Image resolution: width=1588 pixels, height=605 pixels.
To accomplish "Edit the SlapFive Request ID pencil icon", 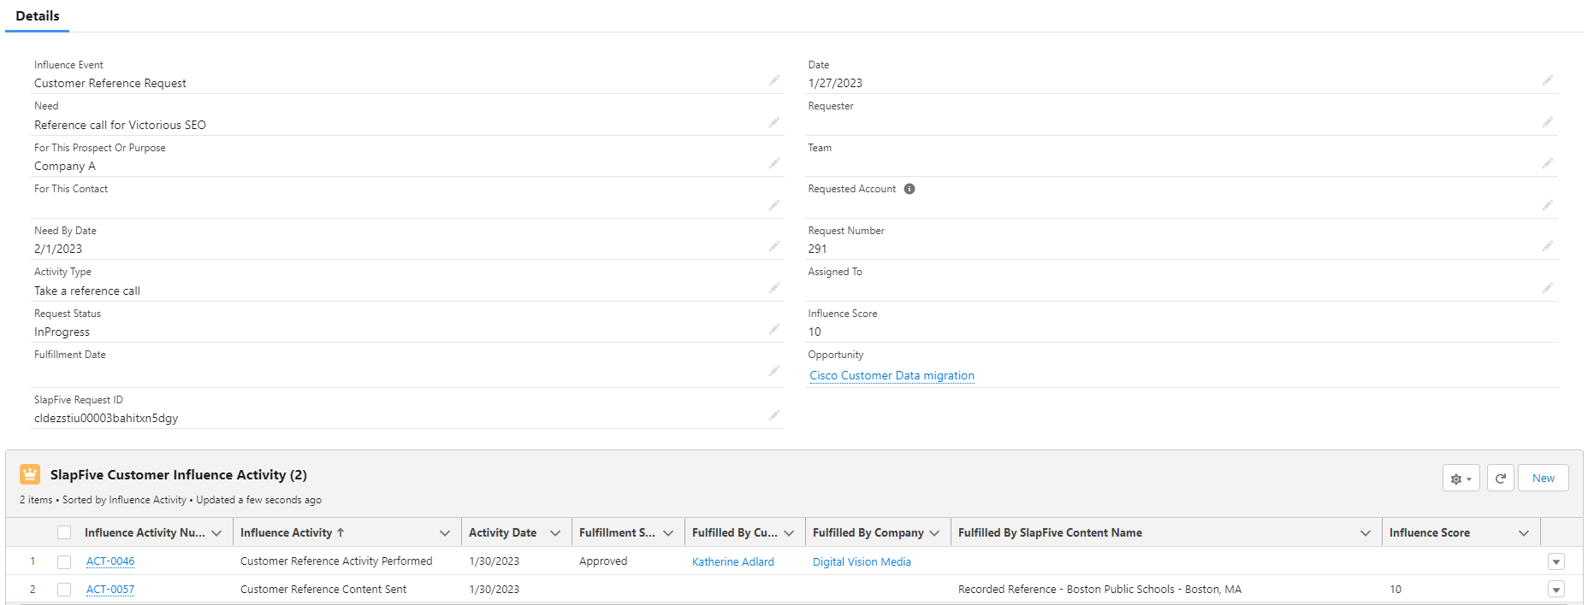I will [773, 416].
